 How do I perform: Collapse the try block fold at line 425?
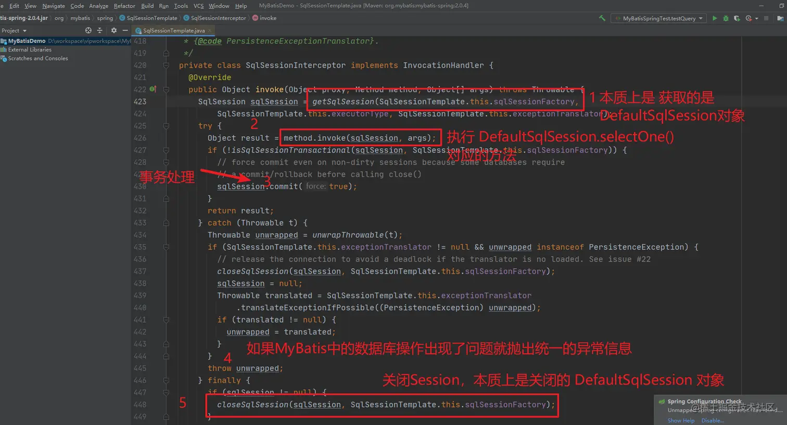tap(166, 126)
